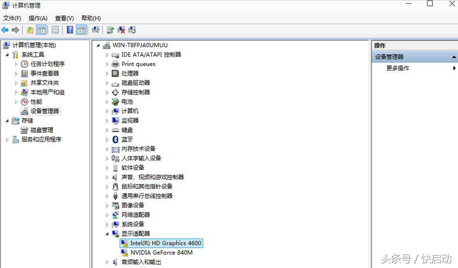
Task: Expand the 性能 node arrow
Action: 16,102
